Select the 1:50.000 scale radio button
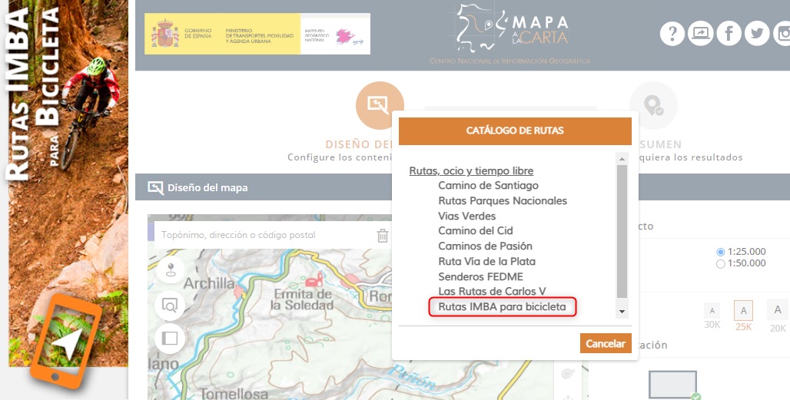This screenshot has height=400, width=790. point(721,263)
